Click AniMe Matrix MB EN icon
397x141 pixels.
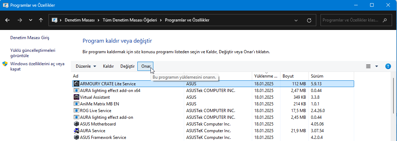76,104
